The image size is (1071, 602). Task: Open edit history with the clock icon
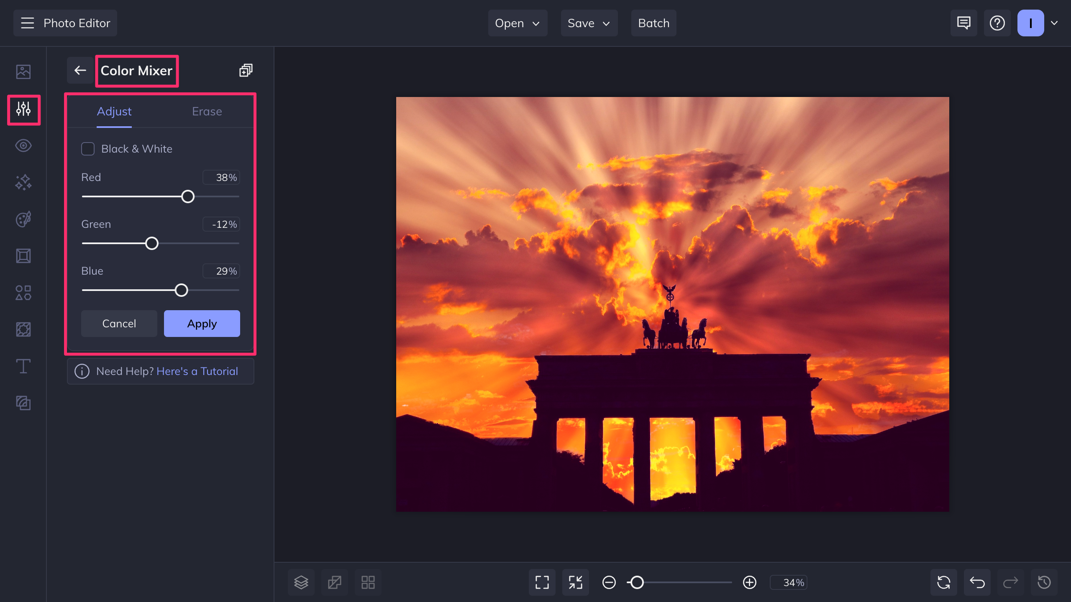[x=1043, y=582]
